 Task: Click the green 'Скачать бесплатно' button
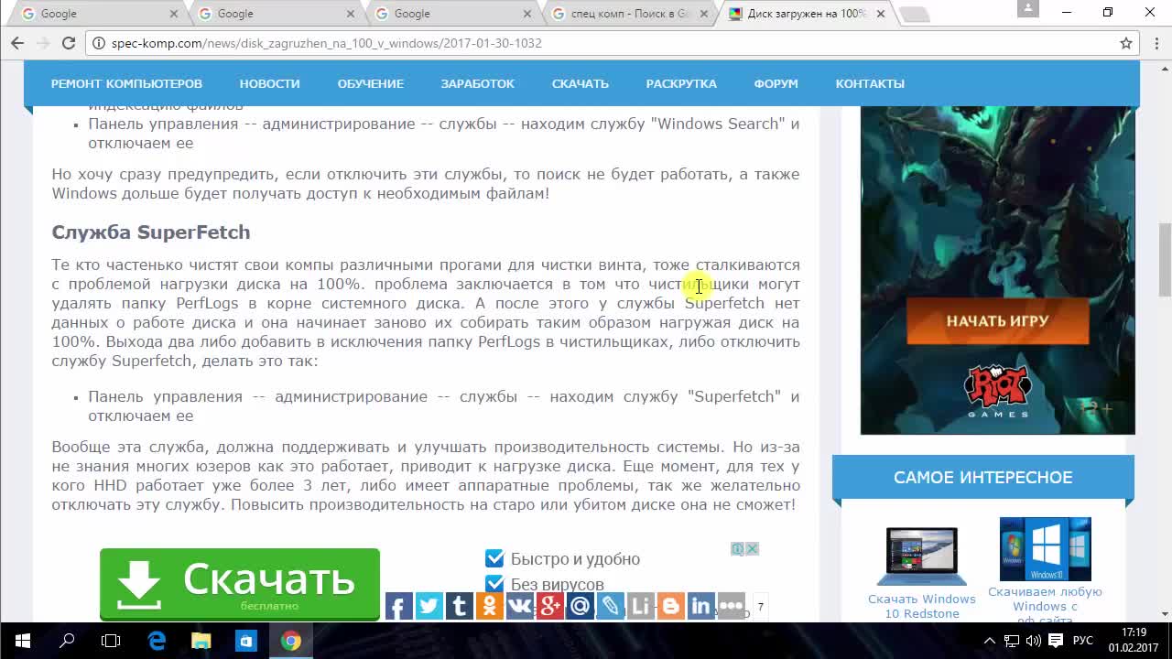point(240,584)
